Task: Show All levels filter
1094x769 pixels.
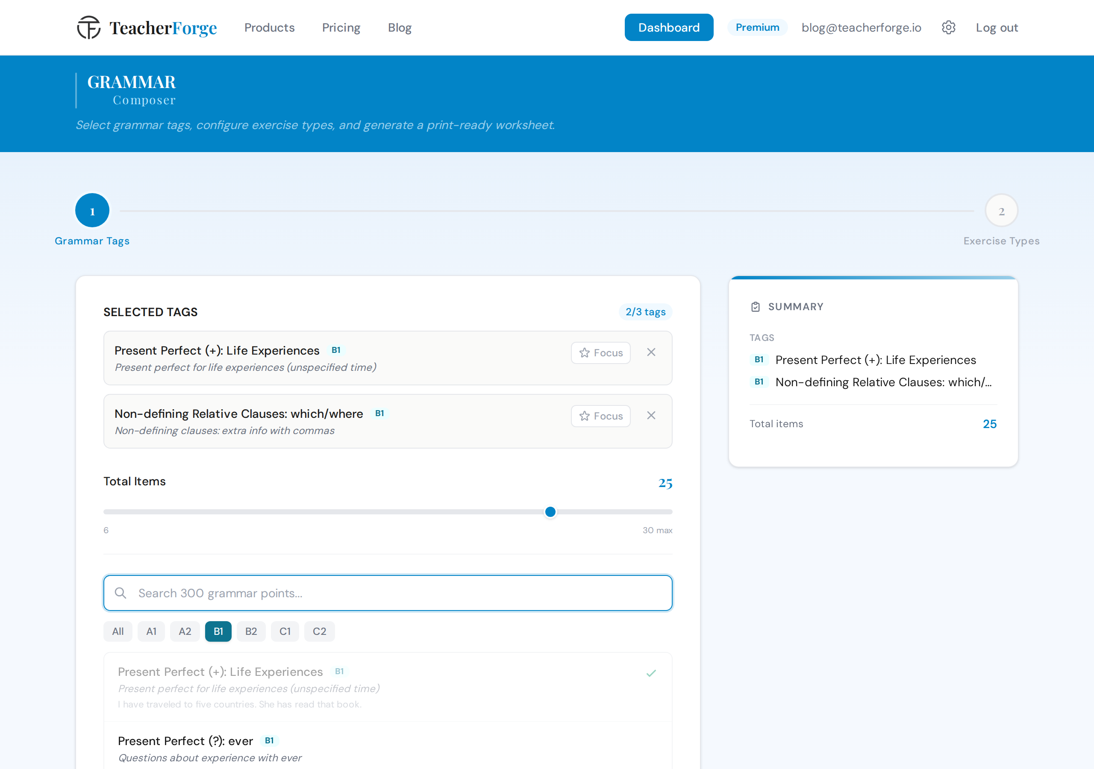Action: [118, 631]
